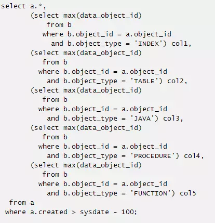Click b.object_type on the col3 line
215x223 pixels.
pos(90,119)
